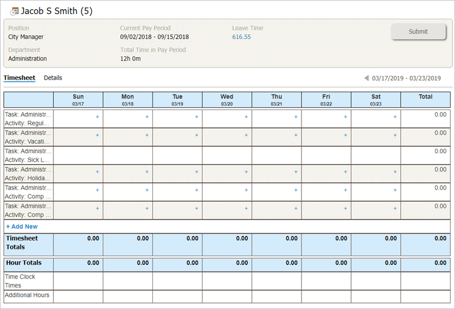The width and height of the screenshot is (455, 309).
Task: Open the 616.55 Leave Time link
Action: (241, 37)
